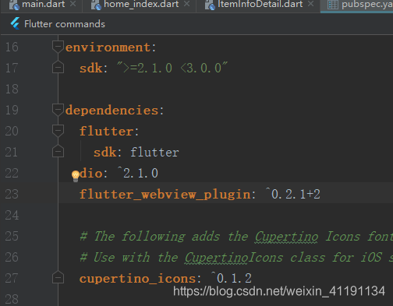Image resolution: width=393 pixels, height=306 pixels.
Task: Click the lightbulb quick-fix icon on line 22
Action: point(76,176)
